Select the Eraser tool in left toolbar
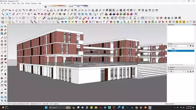The height and width of the screenshot is (110, 196). [6, 30]
